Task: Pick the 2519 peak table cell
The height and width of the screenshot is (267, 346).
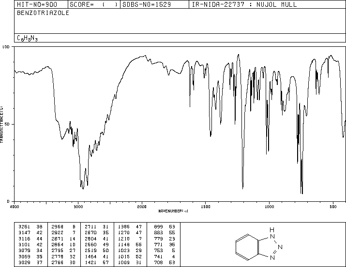Action: point(90,251)
